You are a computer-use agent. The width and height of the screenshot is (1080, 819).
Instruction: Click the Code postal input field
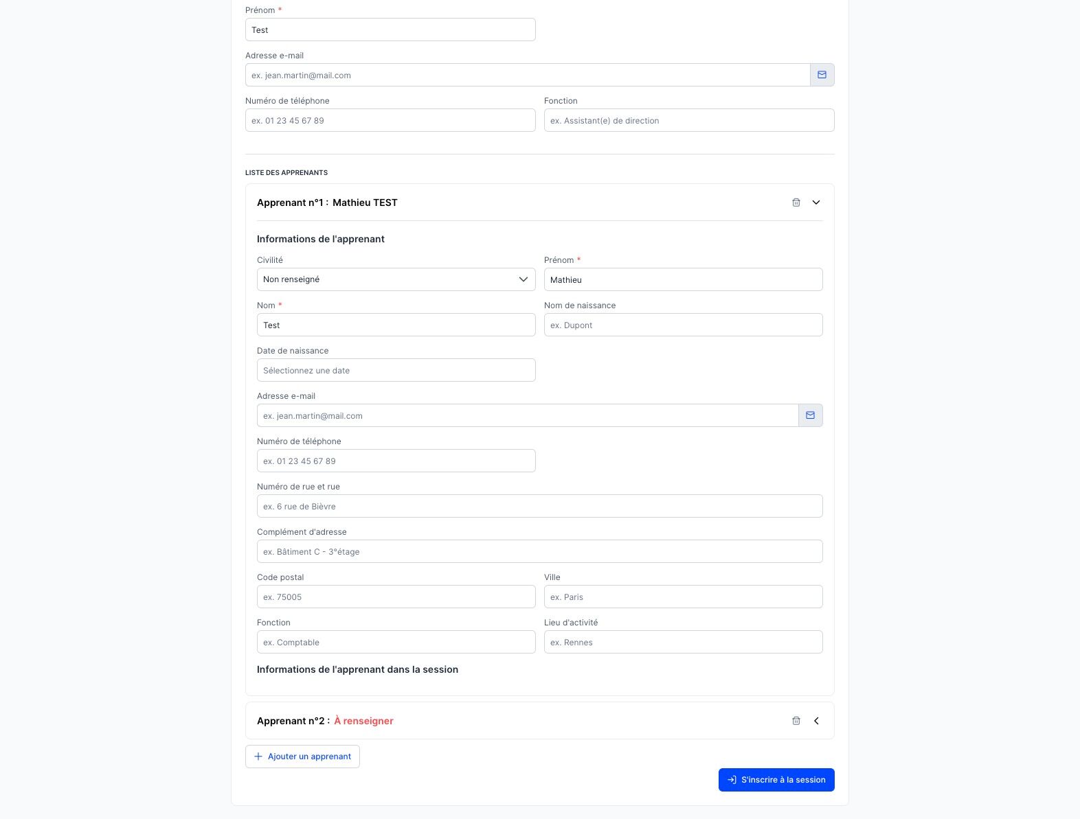396,597
